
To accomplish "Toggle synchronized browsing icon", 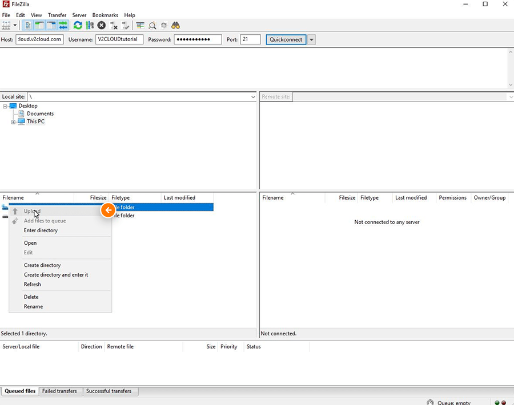I will click(164, 25).
